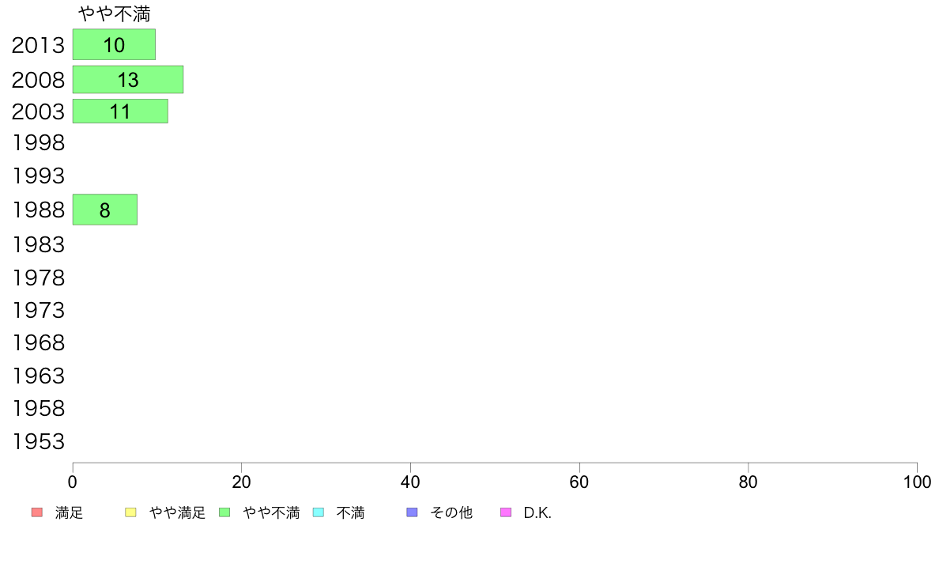Toggle the D.K. legend label
This screenshot has width=939, height=582.
click(x=537, y=512)
